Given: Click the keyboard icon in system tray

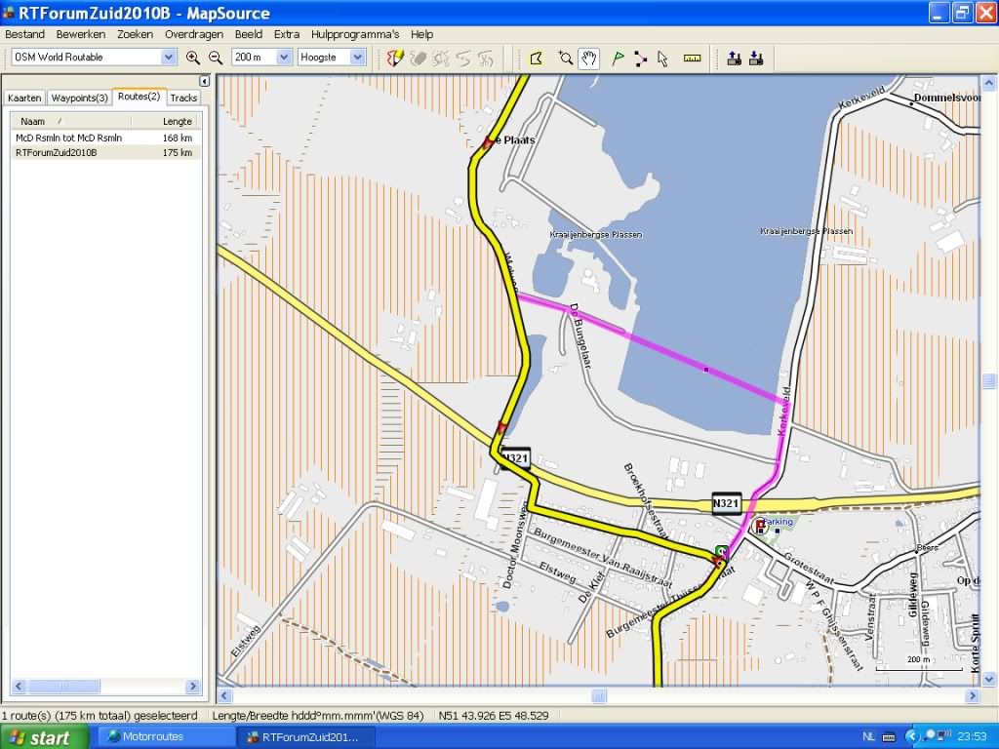Looking at the screenshot, I should (x=889, y=737).
